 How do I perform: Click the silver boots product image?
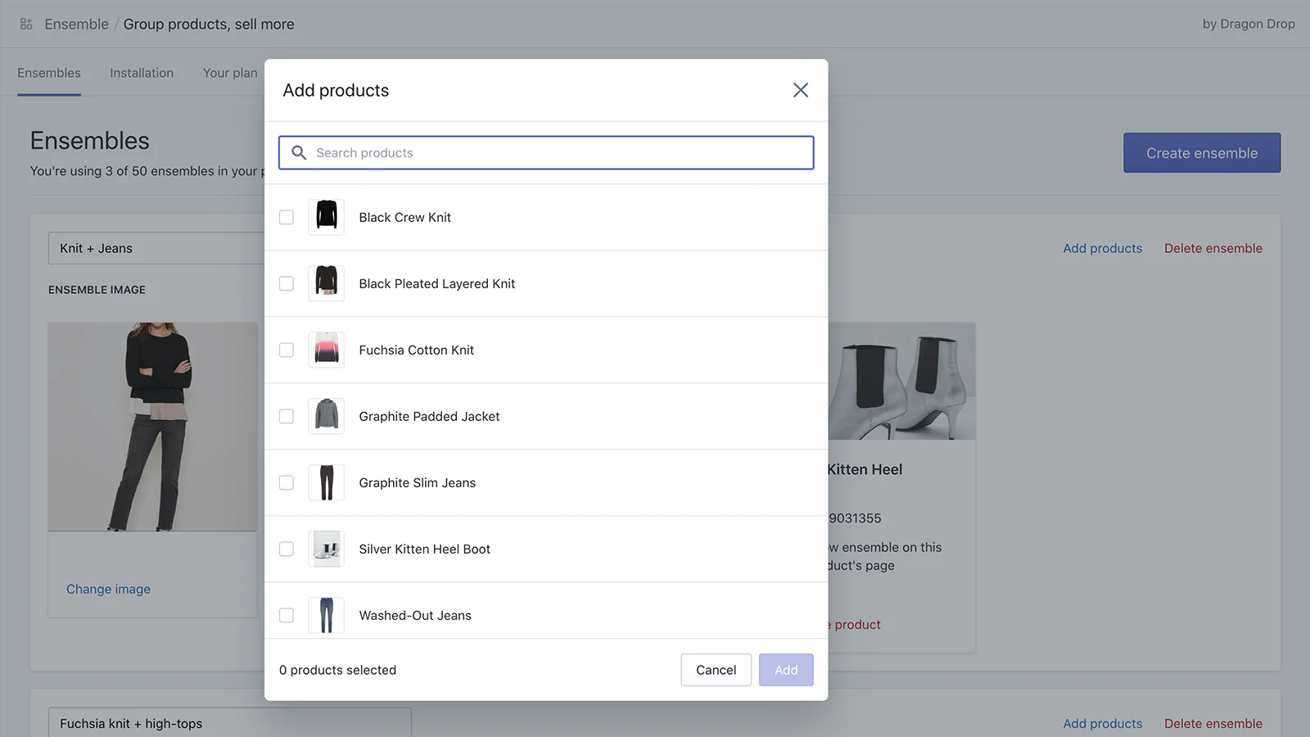(x=901, y=381)
